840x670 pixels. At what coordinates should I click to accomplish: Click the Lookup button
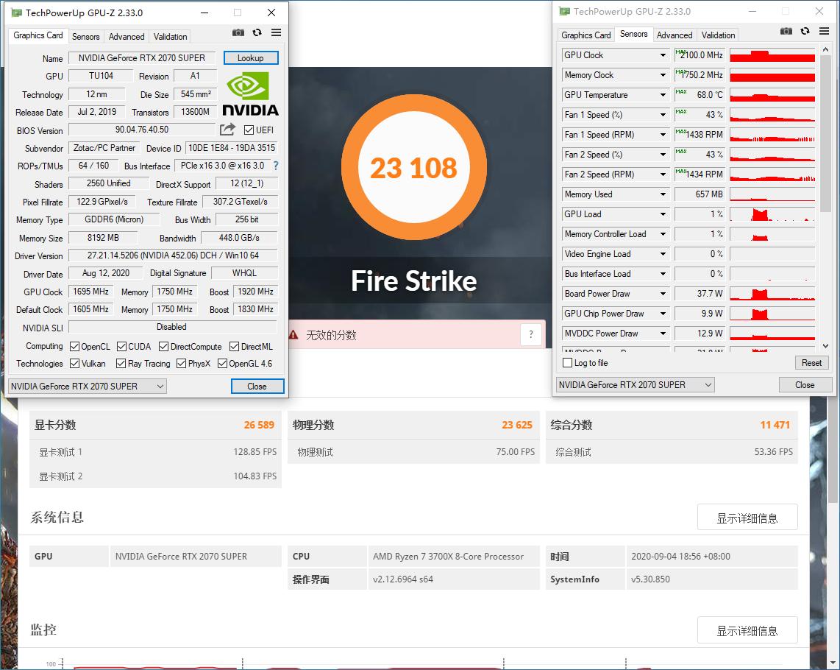click(251, 58)
